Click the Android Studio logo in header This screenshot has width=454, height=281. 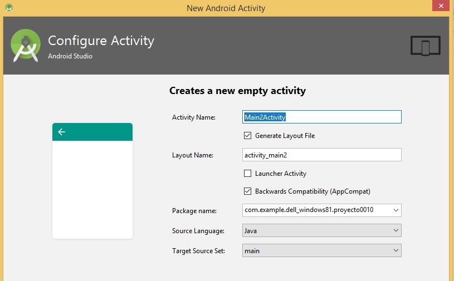[x=26, y=45]
